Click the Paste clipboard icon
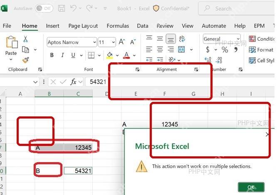277x195 pixels. pos(12,42)
